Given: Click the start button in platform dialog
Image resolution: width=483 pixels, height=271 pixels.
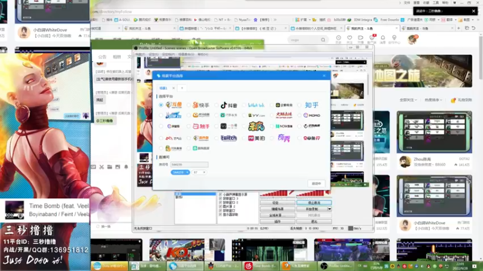Looking at the screenshot, I should pyautogui.click(x=316, y=184).
